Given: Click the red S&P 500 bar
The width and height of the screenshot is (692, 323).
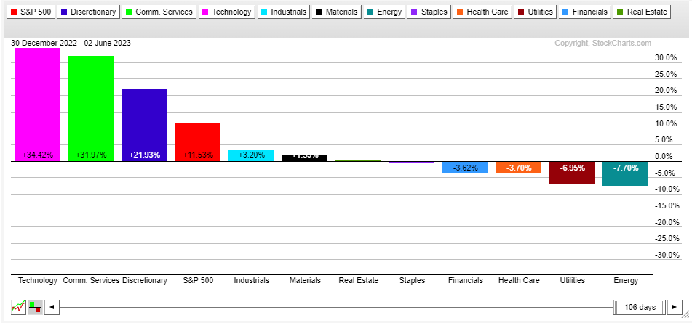Looking at the screenshot, I should point(197,142).
